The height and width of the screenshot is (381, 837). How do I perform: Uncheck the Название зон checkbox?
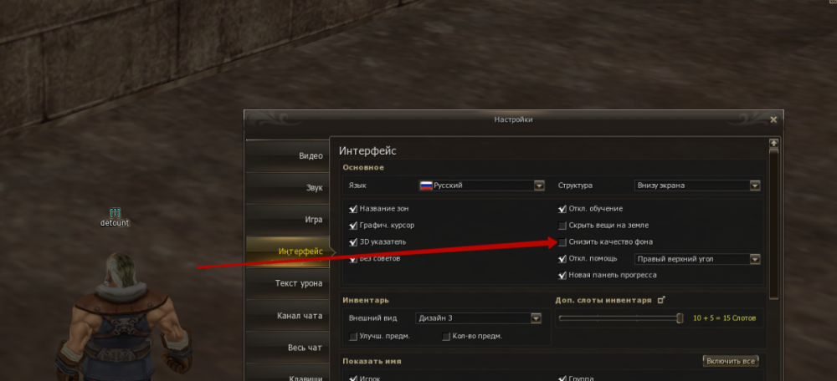pos(353,209)
